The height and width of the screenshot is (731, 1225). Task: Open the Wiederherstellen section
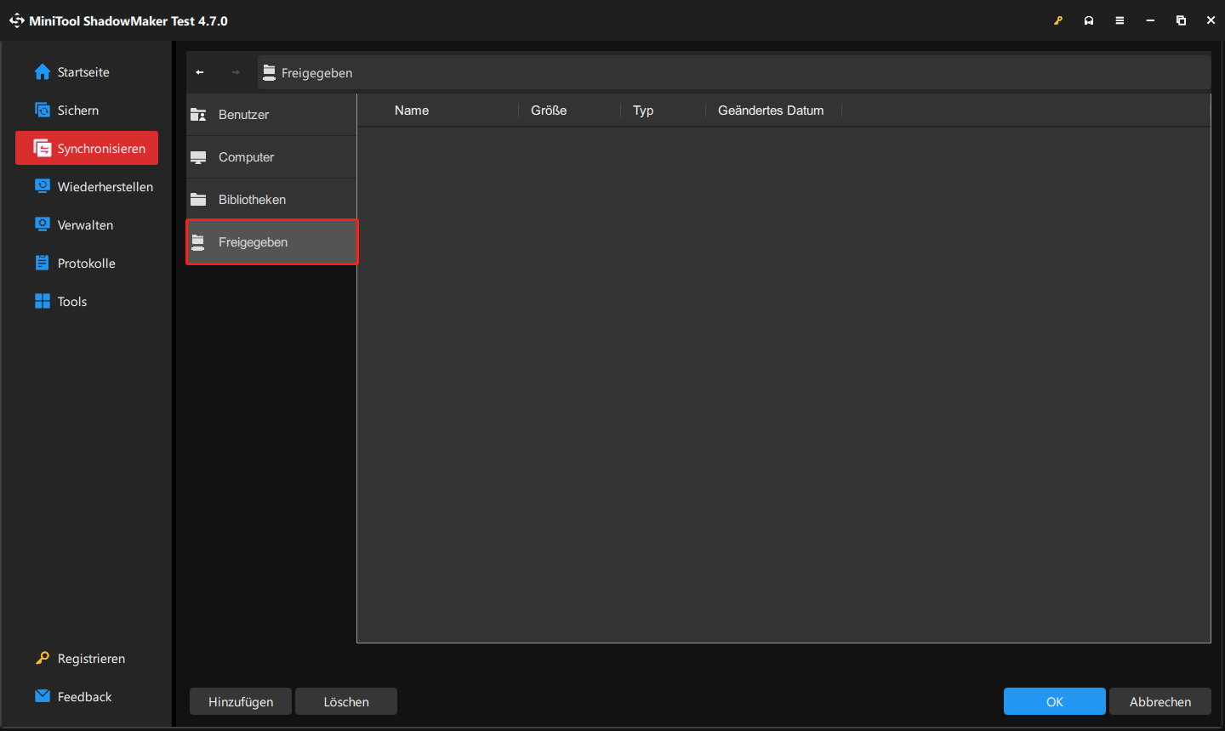tap(87, 187)
